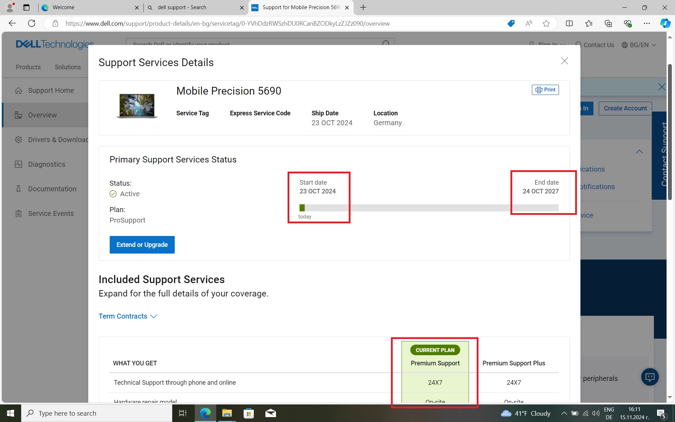Open Products navigation menu
Image resolution: width=675 pixels, height=422 pixels.
(x=28, y=67)
